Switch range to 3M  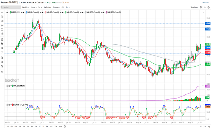[x=24, y=127]
